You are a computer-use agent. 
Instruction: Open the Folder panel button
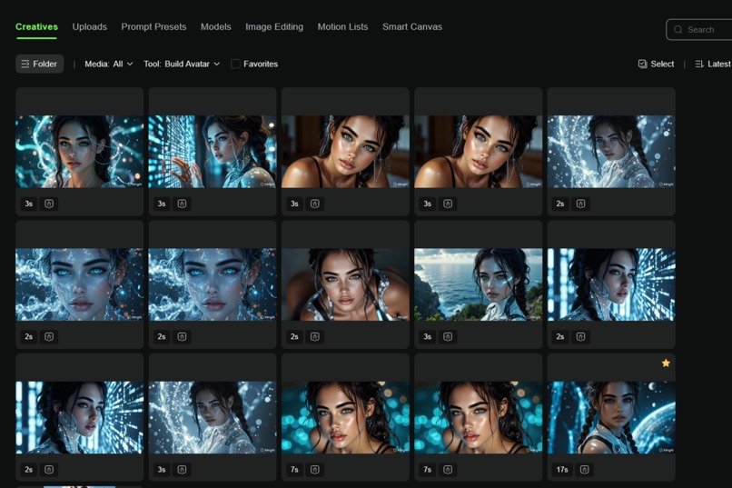(39, 64)
